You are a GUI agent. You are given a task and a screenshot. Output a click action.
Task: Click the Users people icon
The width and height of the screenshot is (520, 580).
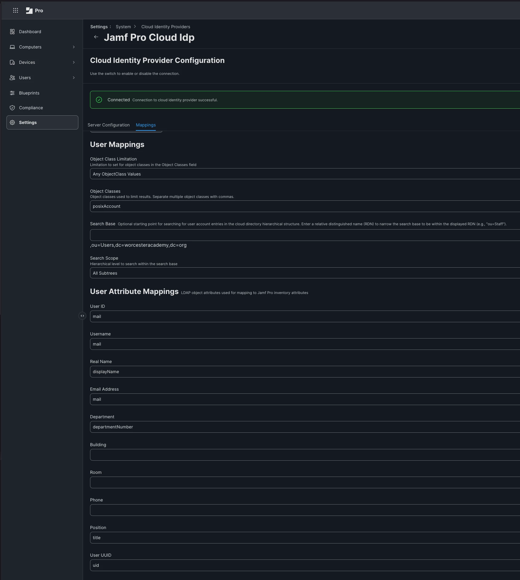(x=12, y=78)
